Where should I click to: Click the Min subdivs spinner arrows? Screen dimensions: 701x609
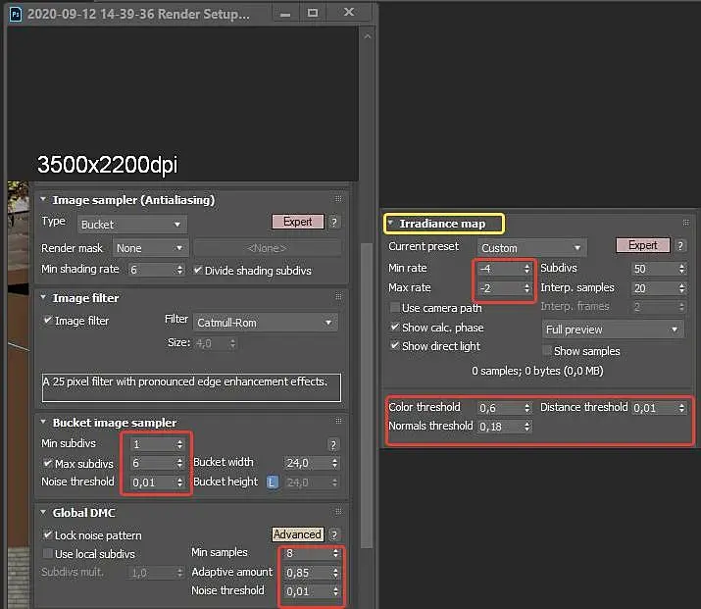[x=179, y=444]
